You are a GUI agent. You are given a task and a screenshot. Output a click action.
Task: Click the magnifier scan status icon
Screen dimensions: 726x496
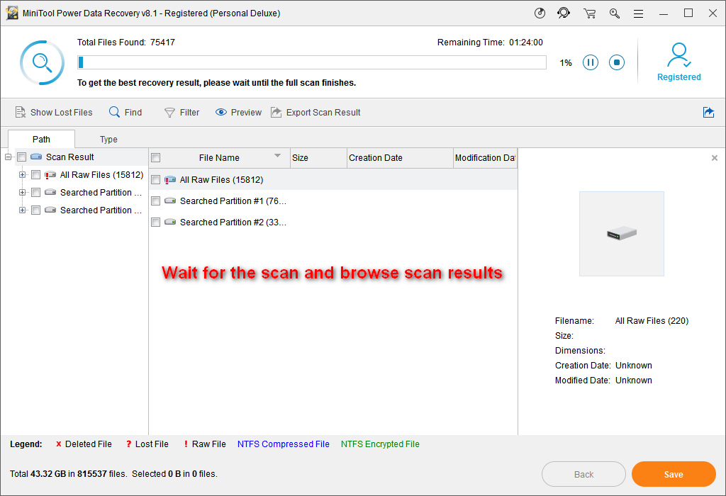click(42, 62)
